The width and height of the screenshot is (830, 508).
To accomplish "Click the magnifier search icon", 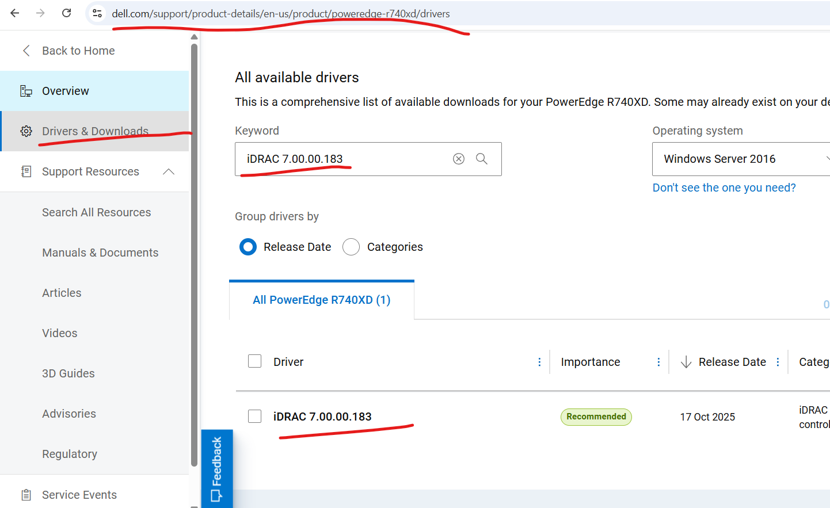I will tap(482, 159).
